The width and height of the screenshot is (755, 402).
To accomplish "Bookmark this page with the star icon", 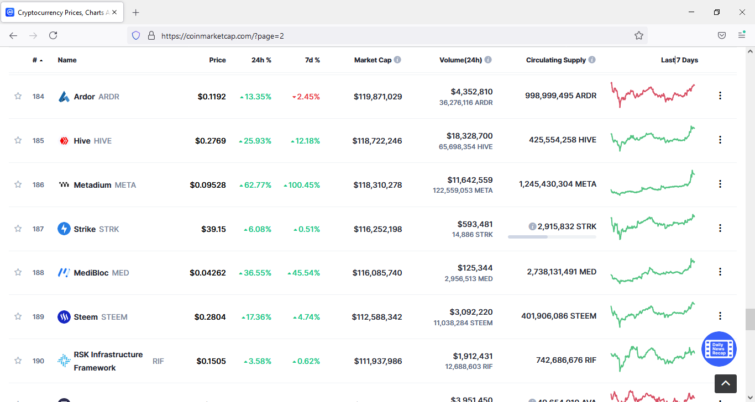I will click(639, 36).
